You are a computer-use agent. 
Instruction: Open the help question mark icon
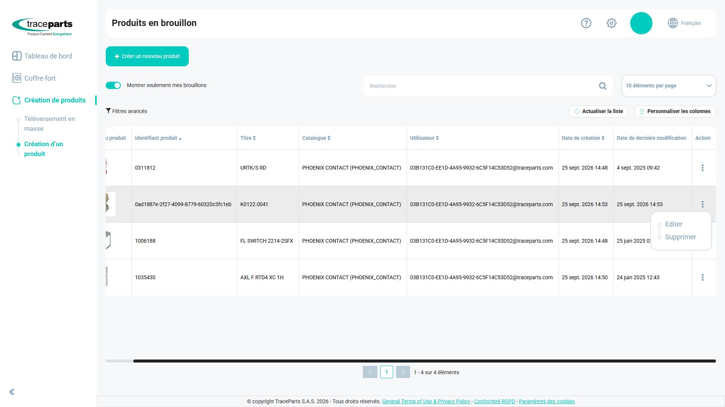(x=586, y=23)
